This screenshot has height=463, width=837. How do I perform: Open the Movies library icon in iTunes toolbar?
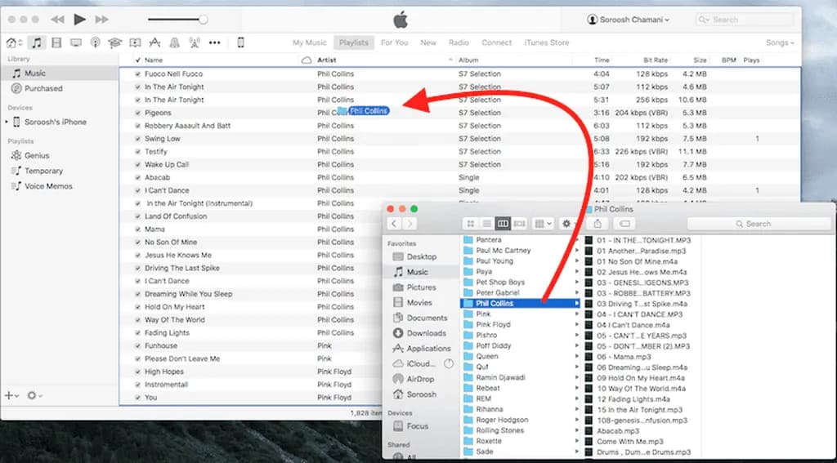click(x=56, y=42)
